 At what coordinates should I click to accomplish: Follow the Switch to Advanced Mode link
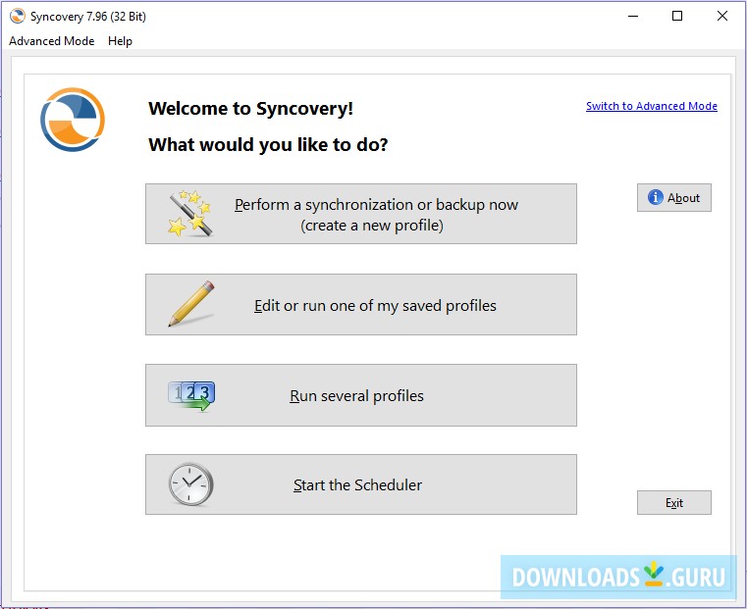click(x=651, y=106)
